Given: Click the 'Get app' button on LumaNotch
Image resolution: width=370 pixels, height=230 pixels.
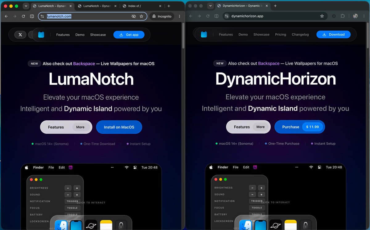Looking at the screenshot, I should click(x=129, y=35).
